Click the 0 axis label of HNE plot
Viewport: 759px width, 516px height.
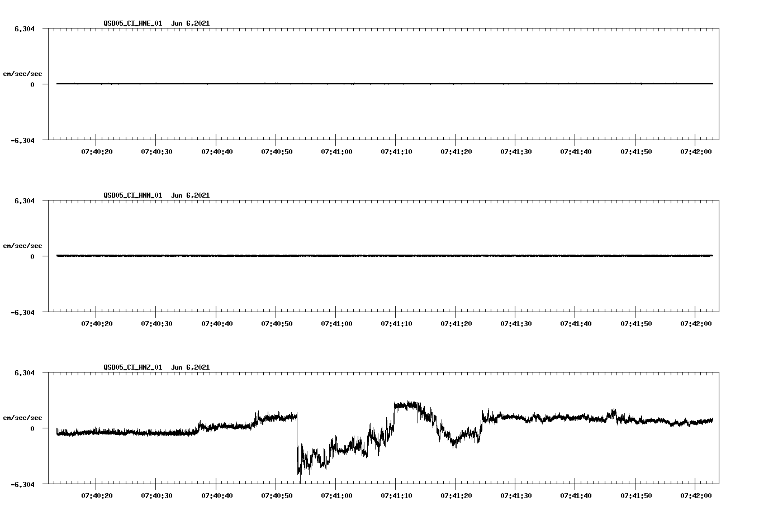point(32,84)
